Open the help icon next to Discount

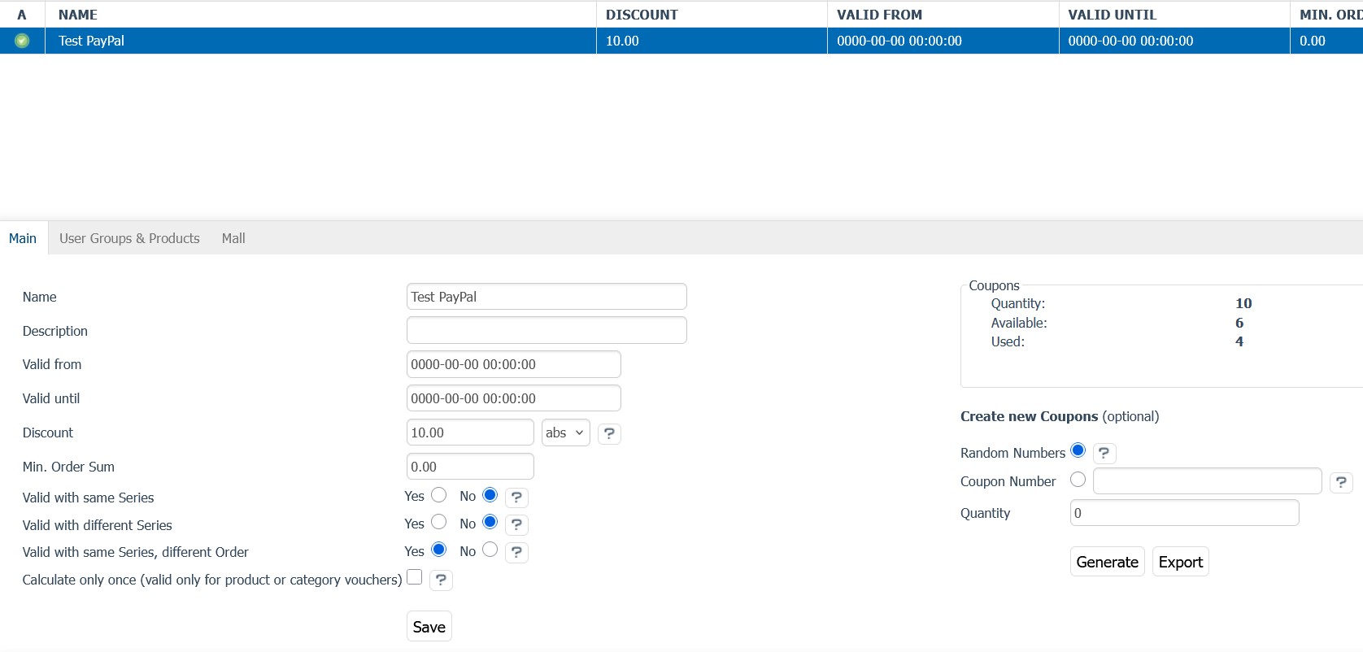point(609,433)
